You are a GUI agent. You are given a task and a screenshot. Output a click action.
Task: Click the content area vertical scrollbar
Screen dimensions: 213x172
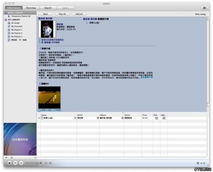click(x=208, y=61)
